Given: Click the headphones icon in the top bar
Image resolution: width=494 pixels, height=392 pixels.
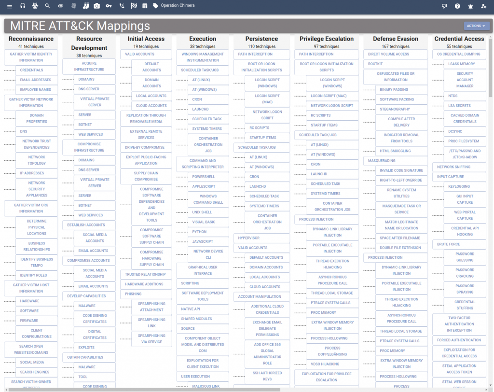Looking at the screenshot, I should [x=23, y=7].
